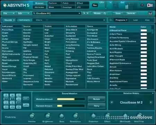
Task: Click the Resonance knob
Action: [76, 116]
